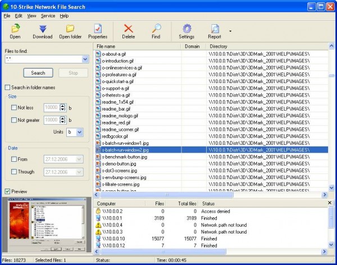The image size is (337, 265).
Task: Enable Search in folder names checkbox
Action: point(8,87)
